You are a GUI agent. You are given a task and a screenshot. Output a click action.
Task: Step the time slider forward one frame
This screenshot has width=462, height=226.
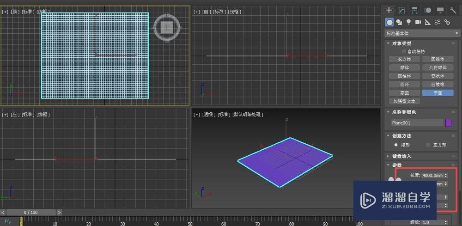pos(59,212)
